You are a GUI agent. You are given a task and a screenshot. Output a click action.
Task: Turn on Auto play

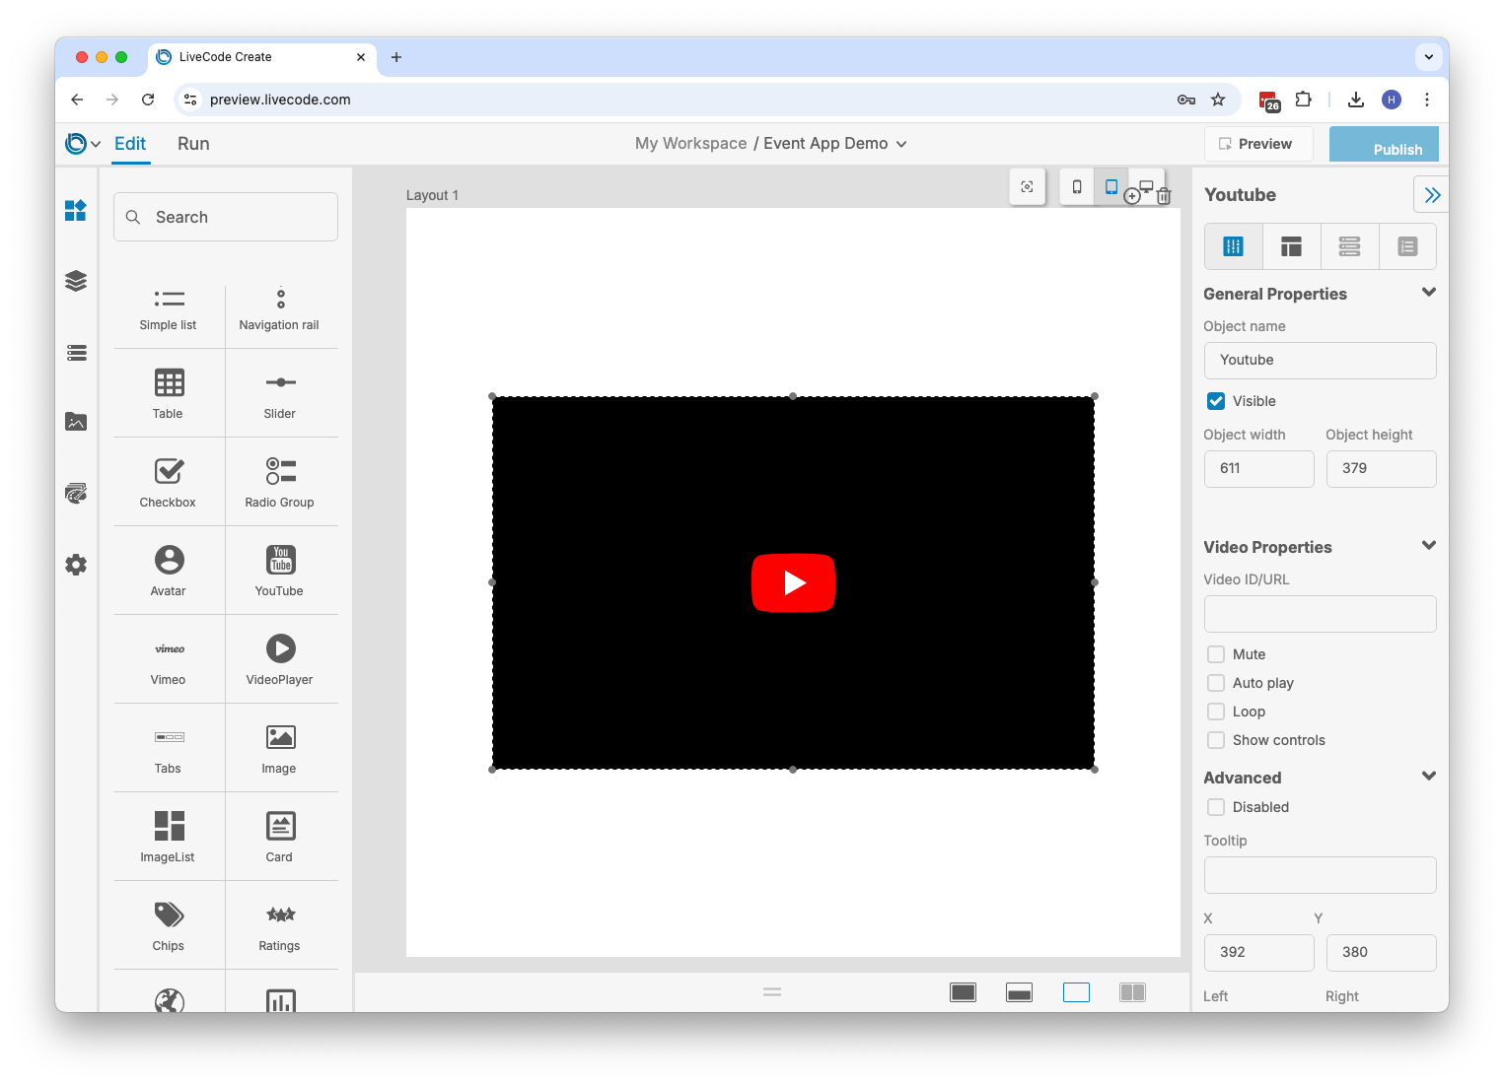[1216, 683]
